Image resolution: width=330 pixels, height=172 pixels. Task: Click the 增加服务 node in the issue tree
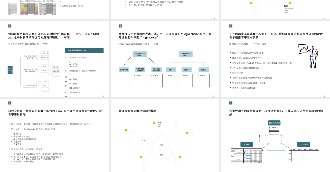56,71
